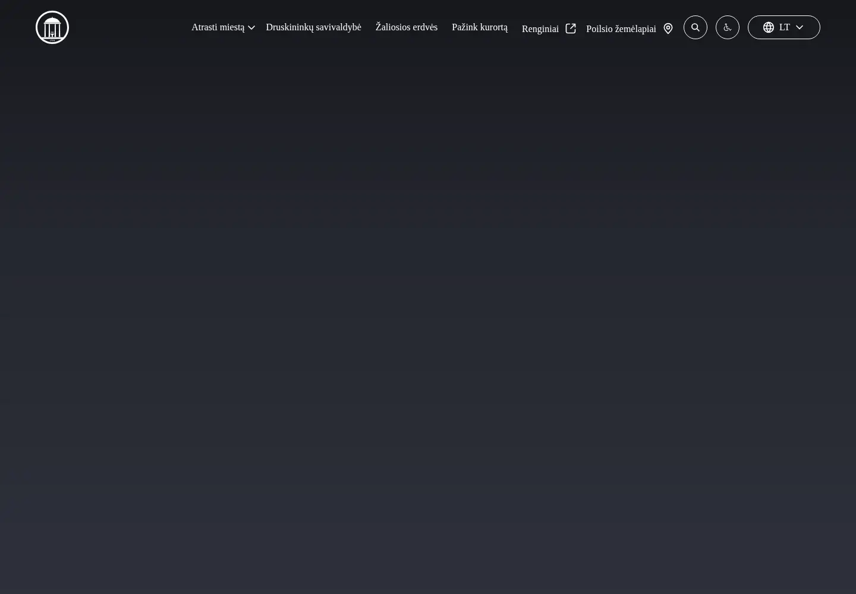Open the LT language selector pill

pyautogui.click(x=784, y=27)
